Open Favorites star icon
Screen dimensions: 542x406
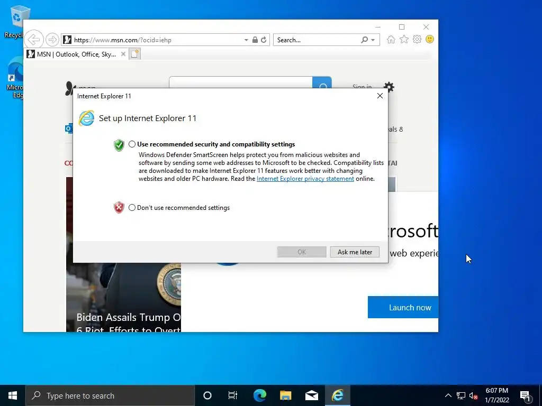coord(404,39)
